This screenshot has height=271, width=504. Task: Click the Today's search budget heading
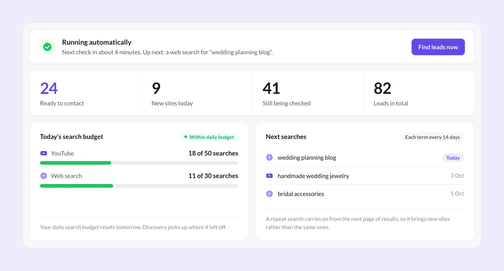[x=72, y=137]
